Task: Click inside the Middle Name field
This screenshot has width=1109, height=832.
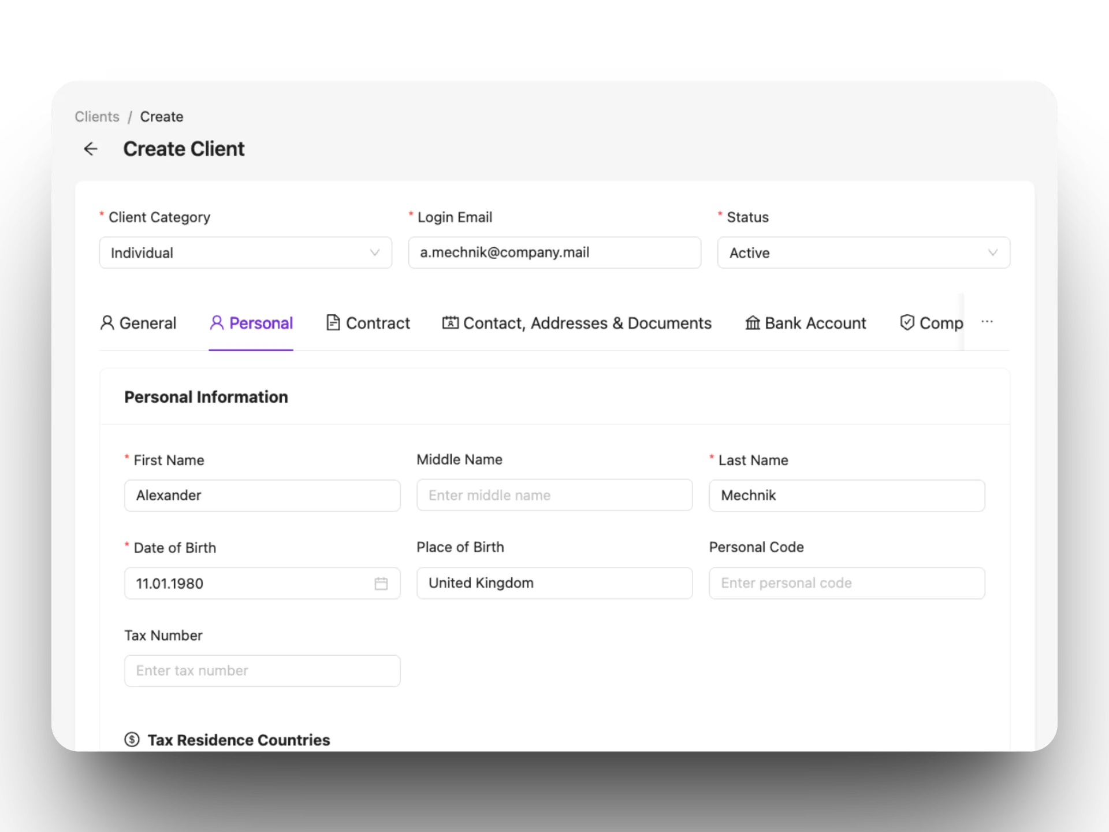Action: 554,495
